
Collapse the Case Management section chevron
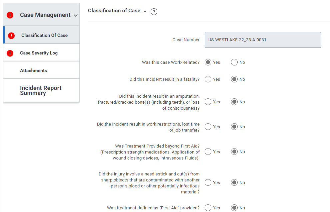pyautogui.click(x=76, y=15)
